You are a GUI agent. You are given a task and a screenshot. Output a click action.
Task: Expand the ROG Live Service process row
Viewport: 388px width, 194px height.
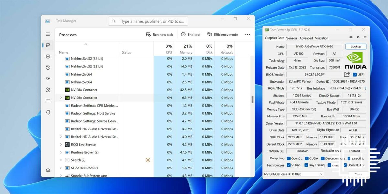pos(61,145)
